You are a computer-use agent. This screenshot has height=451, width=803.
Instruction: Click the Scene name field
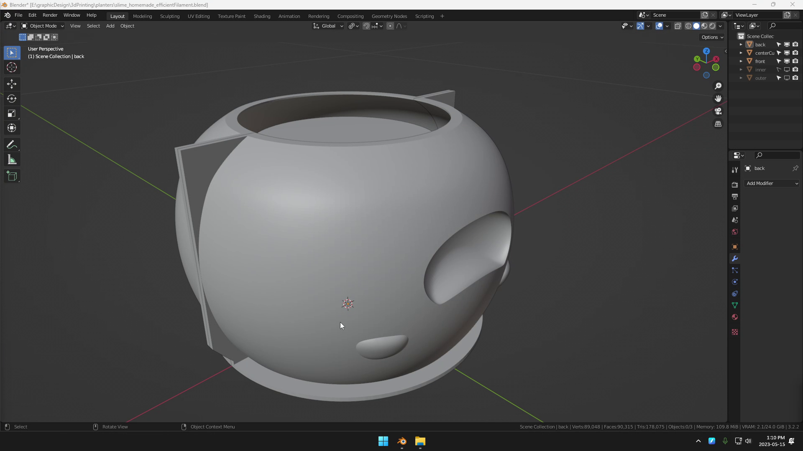[676, 15]
